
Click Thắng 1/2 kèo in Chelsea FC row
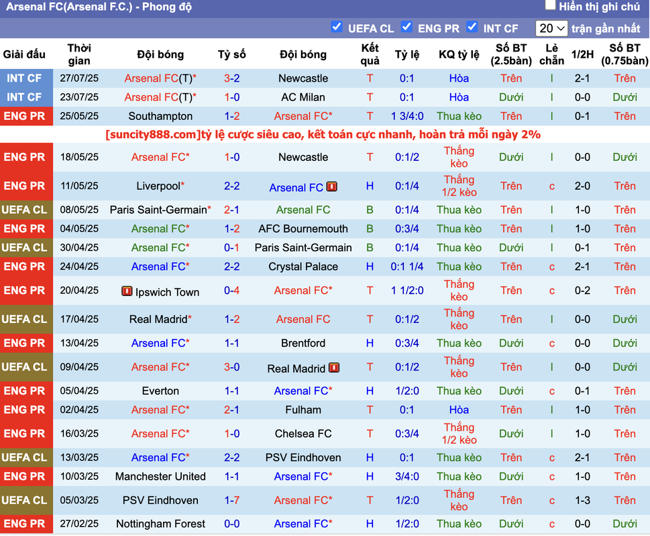459,433
